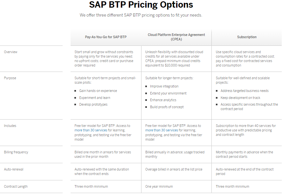
Task: Click 'Enhance analytics' bullet item
Action: click(x=163, y=100)
